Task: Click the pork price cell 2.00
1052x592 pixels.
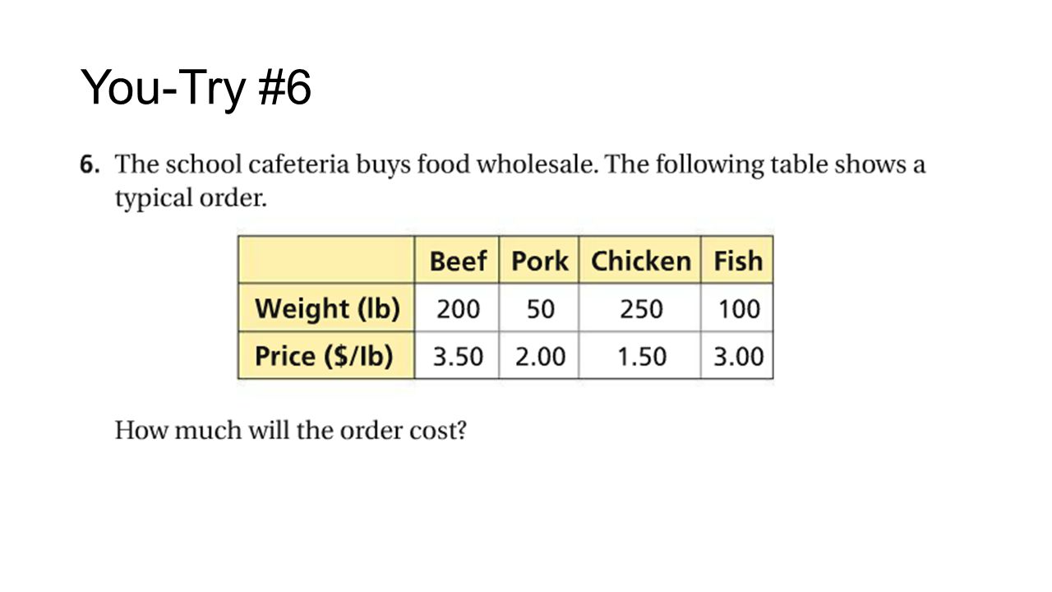Action: pyautogui.click(x=539, y=356)
